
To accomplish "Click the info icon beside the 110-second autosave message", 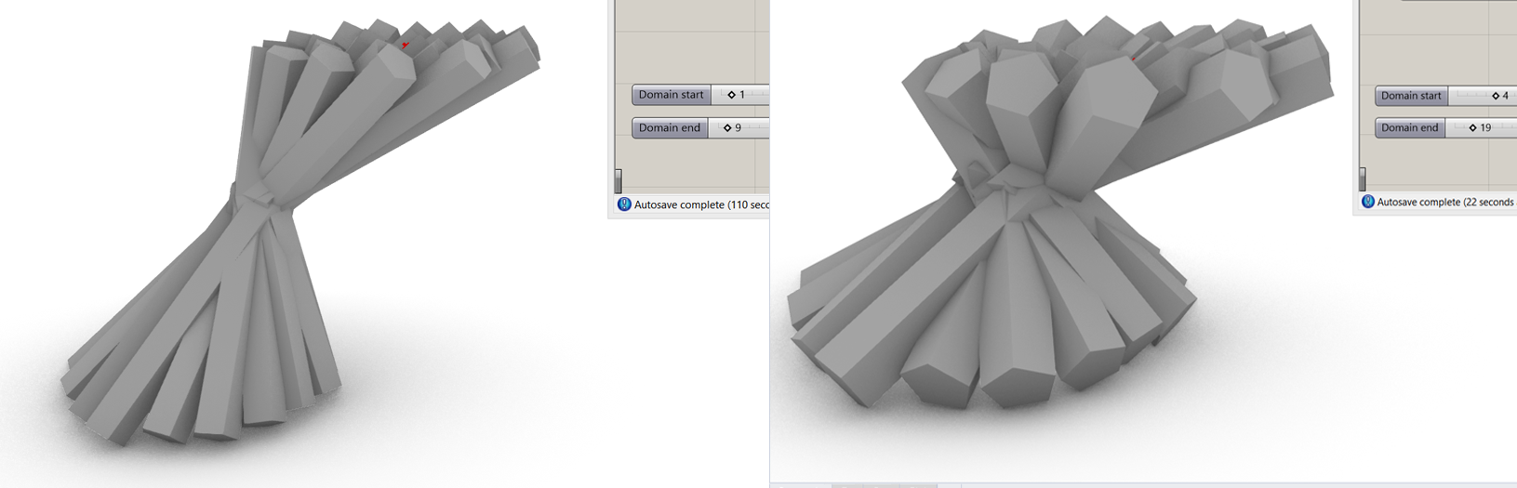I will 624,204.
